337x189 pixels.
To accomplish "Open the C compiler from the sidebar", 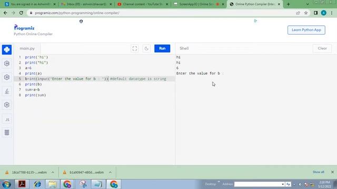I will click(7, 64).
